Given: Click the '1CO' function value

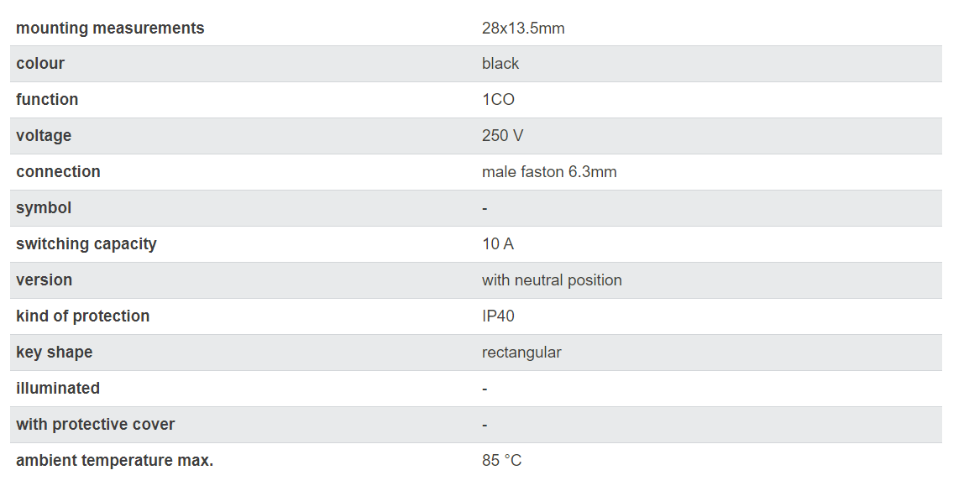Looking at the screenshot, I should click(x=498, y=100).
